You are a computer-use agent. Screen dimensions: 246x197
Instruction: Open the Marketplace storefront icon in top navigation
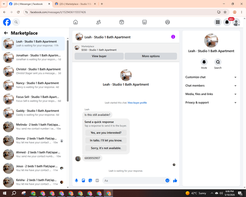coord(145,22)
